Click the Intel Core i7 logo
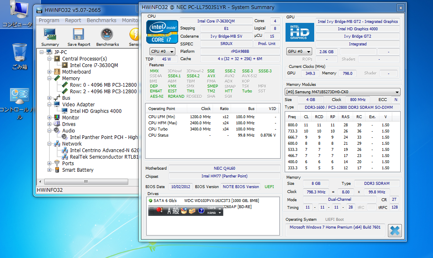This screenshot has width=433, height=258. (162, 32)
